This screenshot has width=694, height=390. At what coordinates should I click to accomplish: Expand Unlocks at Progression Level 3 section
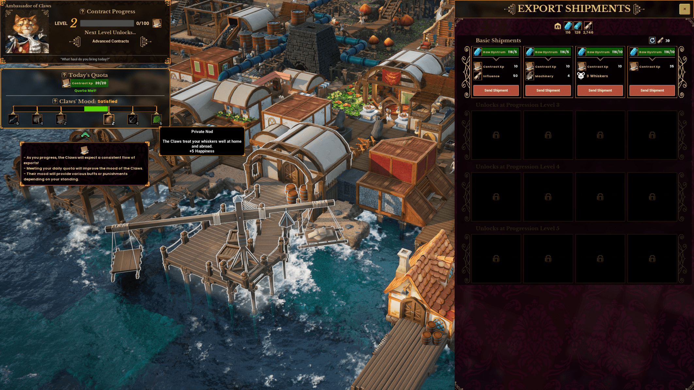coord(517,104)
